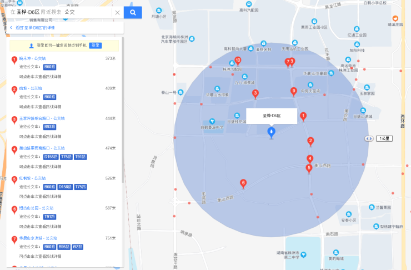This screenshot has width=411, height=270.
Task: Open bus stop result number 2 (409米)
Action: [31, 88]
